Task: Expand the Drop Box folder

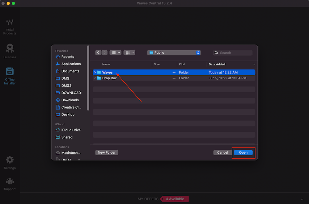Action: coord(95,78)
